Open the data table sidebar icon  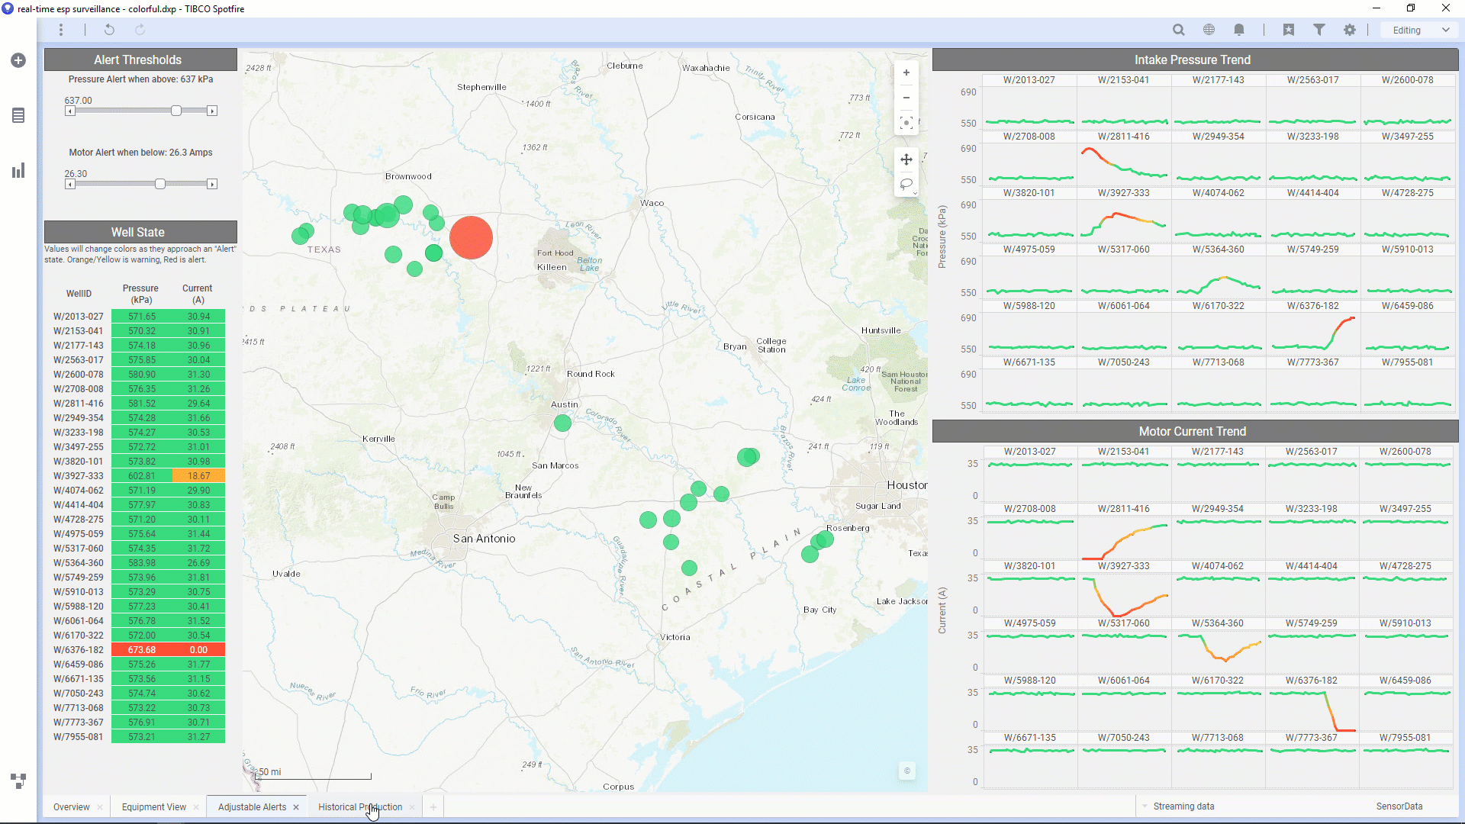pyautogui.click(x=18, y=115)
